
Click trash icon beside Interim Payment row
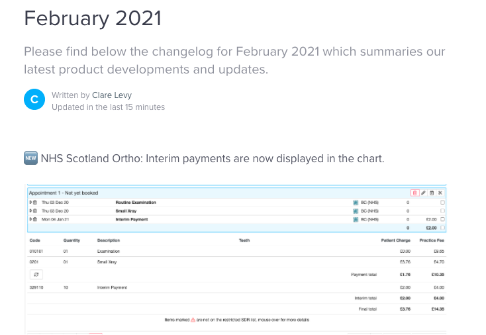coord(36,219)
